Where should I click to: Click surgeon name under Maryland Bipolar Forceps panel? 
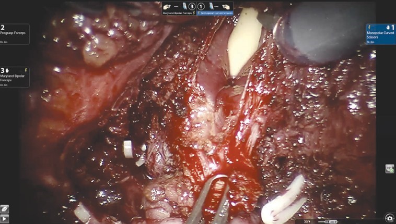(x=4, y=85)
